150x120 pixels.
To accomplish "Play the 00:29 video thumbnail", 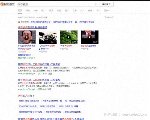I will [89, 37].
